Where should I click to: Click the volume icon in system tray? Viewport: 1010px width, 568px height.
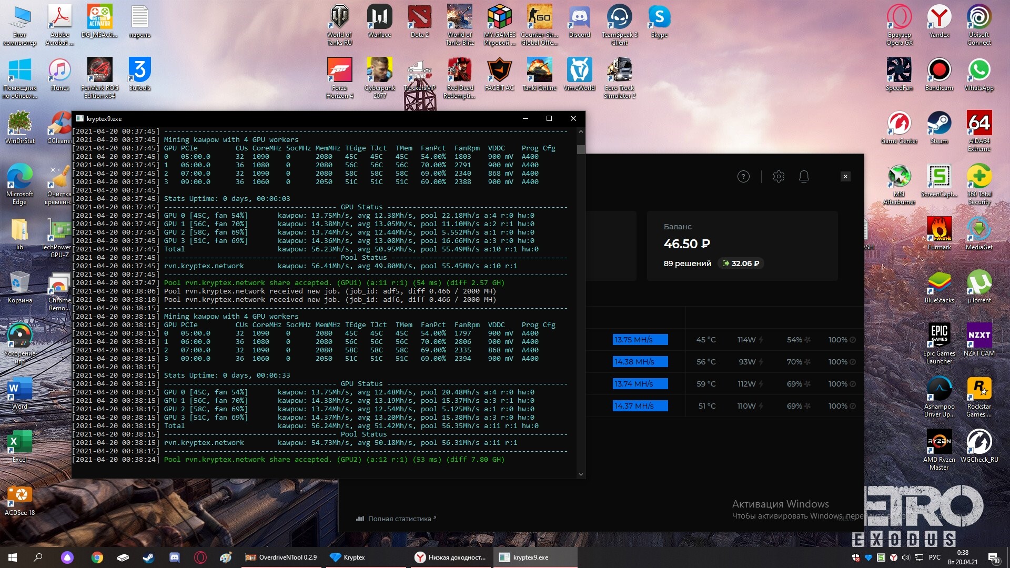tap(905, 557)
